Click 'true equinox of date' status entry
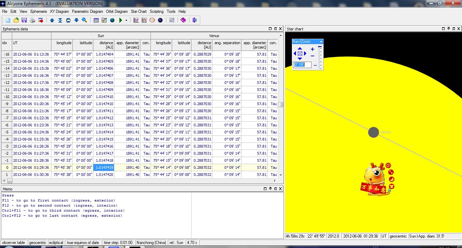This screenshot has width=462, height=248. tap(83, 243)
